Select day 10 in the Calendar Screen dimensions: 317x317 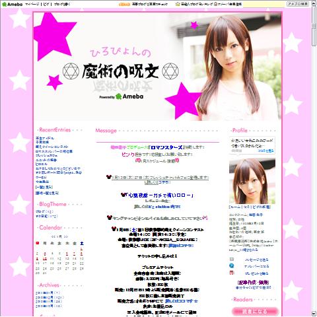(45, 259)
